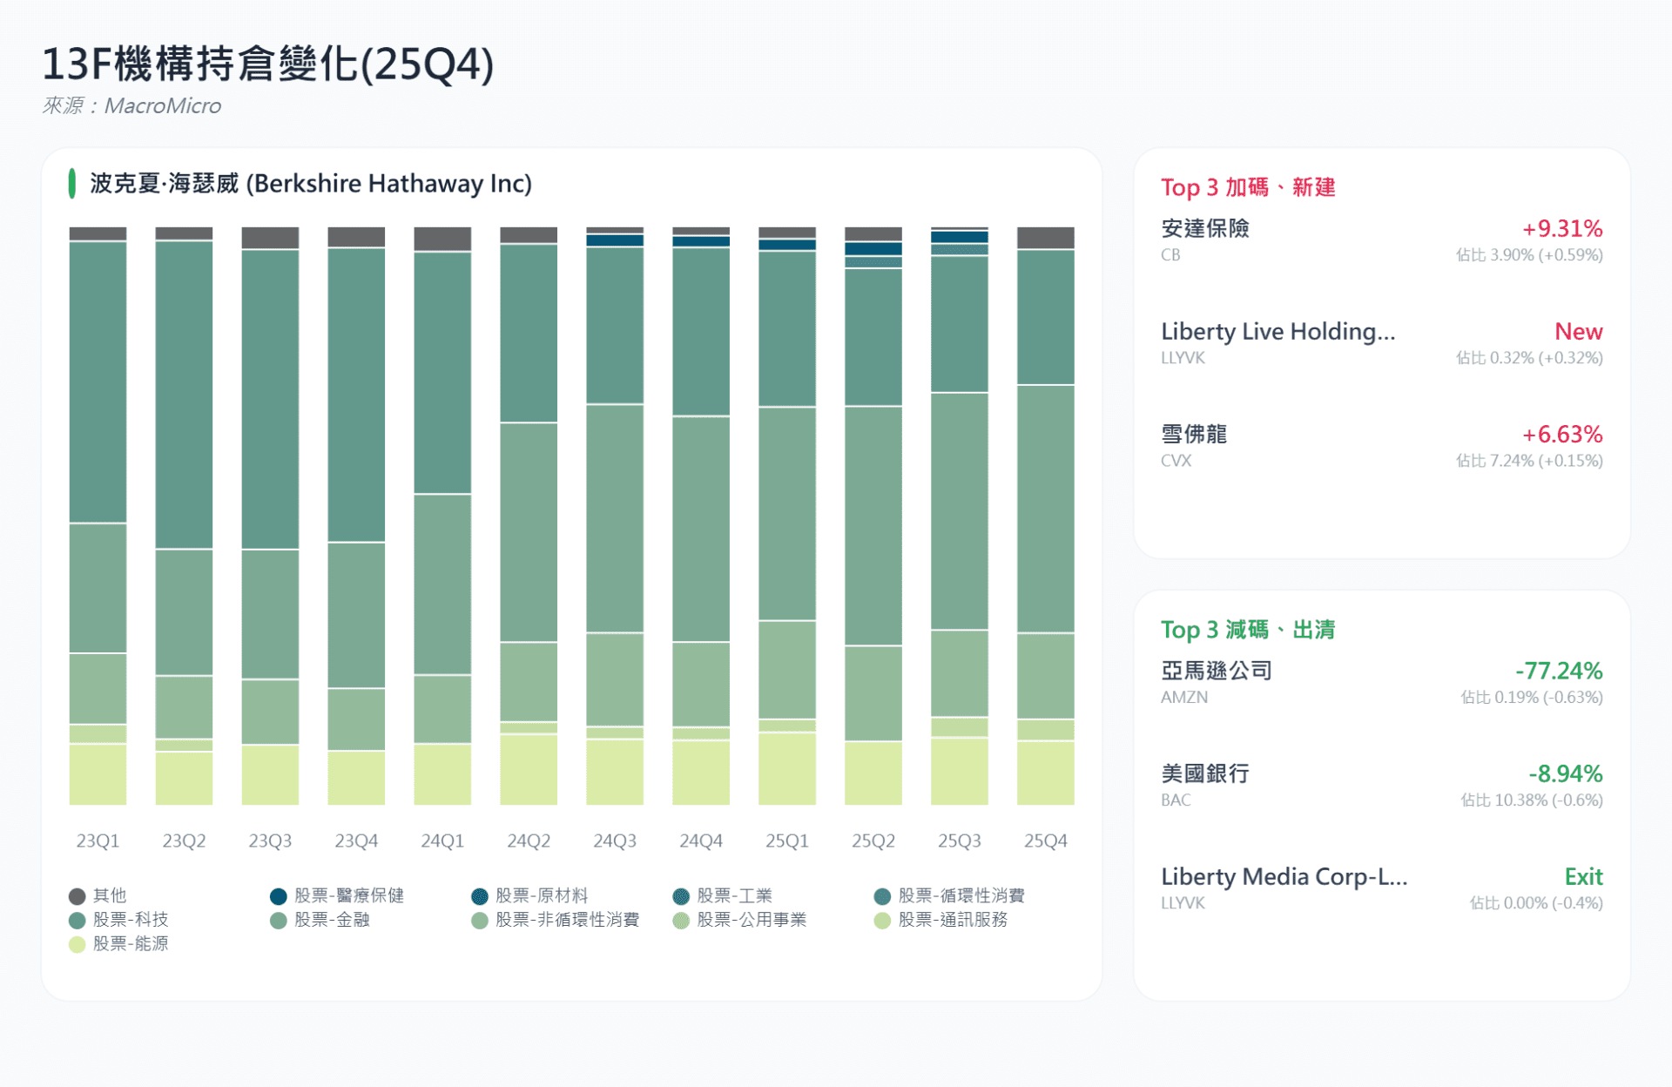Click the 23Q1 quarter axis label
The width and height of the screenshot is (1672, 1087).
(98, 841)
